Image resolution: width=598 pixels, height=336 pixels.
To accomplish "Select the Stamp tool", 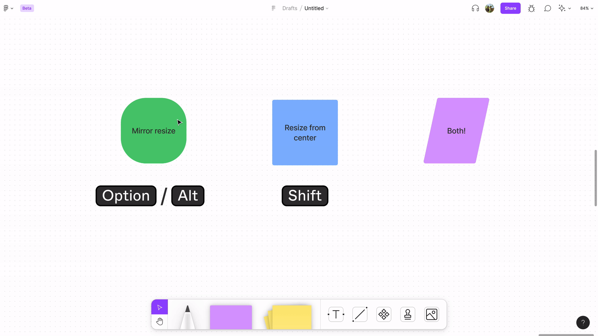I will click(x=408, y=314).
